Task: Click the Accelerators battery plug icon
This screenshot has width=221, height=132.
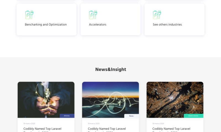Action: 93,15
